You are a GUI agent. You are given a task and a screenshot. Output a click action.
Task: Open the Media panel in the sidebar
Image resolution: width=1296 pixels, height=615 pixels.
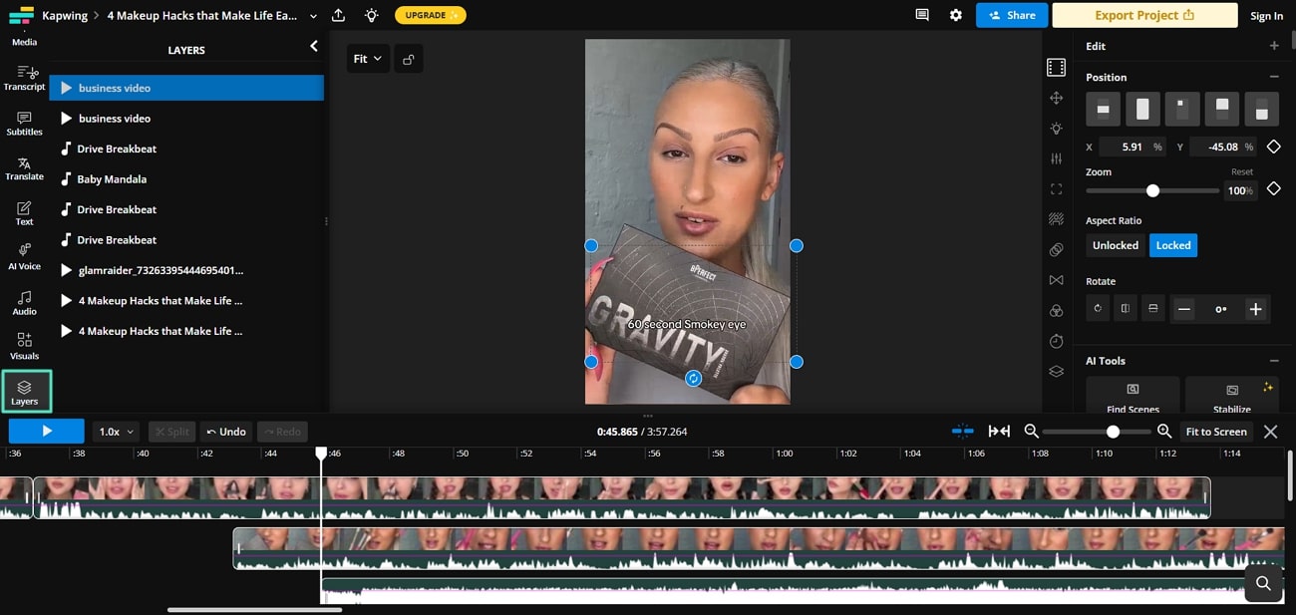point(24,42)
